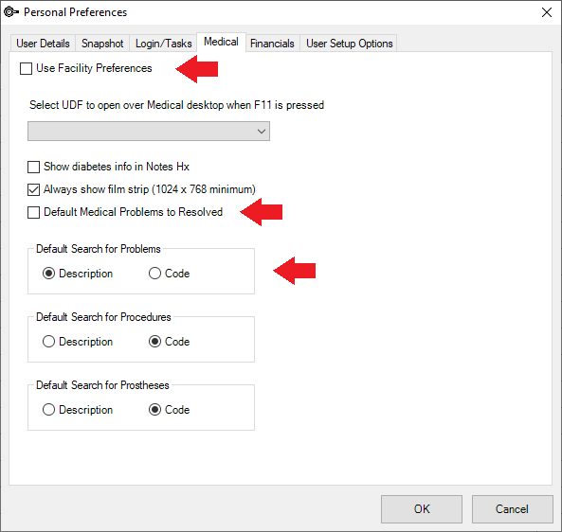
Task: Enable Use Facility Preferences checkbox
Action: (x=26, y=68)
